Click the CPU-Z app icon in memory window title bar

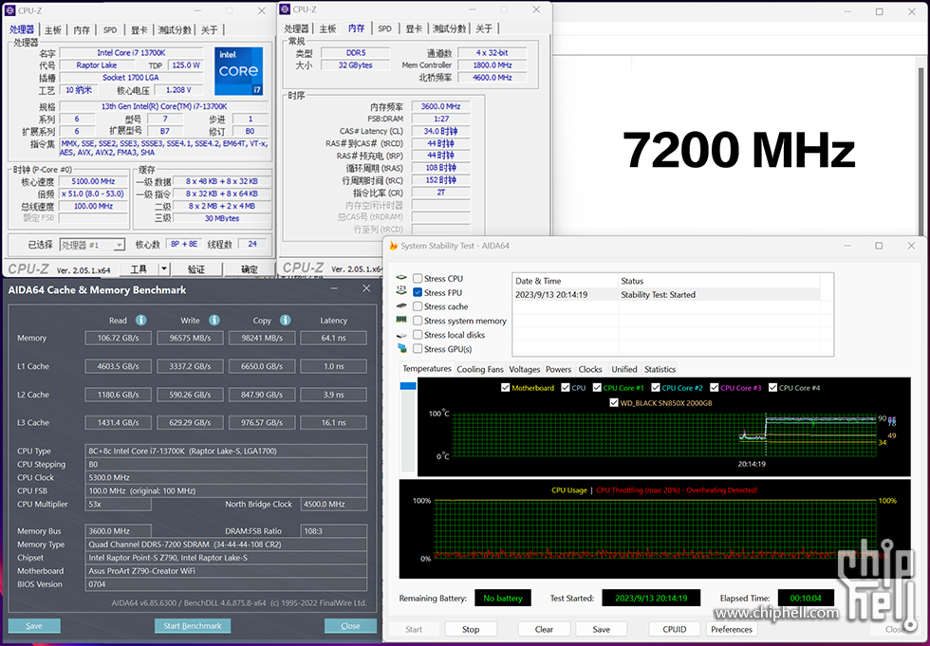pyautogui.click(x=285, y=9)
